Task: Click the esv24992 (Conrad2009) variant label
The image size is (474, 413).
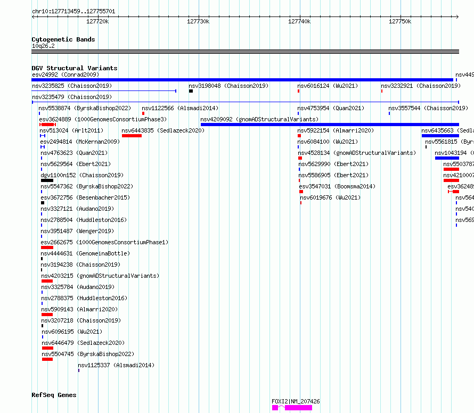Action: coord(66,75)
